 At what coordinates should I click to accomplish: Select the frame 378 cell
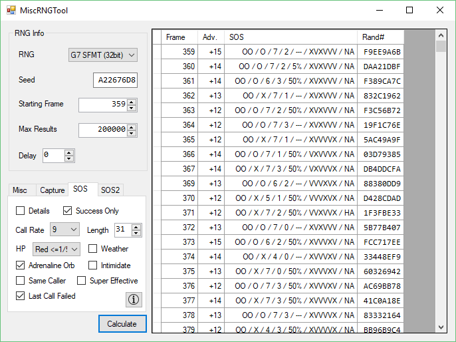click(x=179, y=315)
